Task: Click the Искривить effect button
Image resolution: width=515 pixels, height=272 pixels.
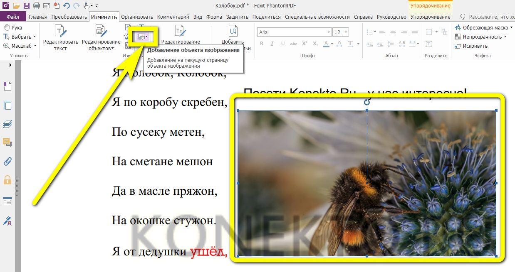Action: click(474, 46)
